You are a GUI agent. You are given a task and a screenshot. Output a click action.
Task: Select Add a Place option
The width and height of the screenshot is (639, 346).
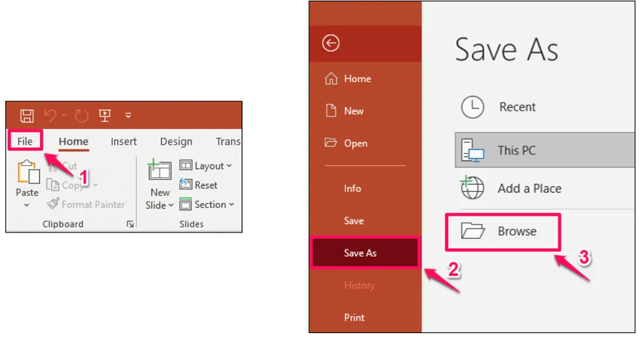coord(528,189)
